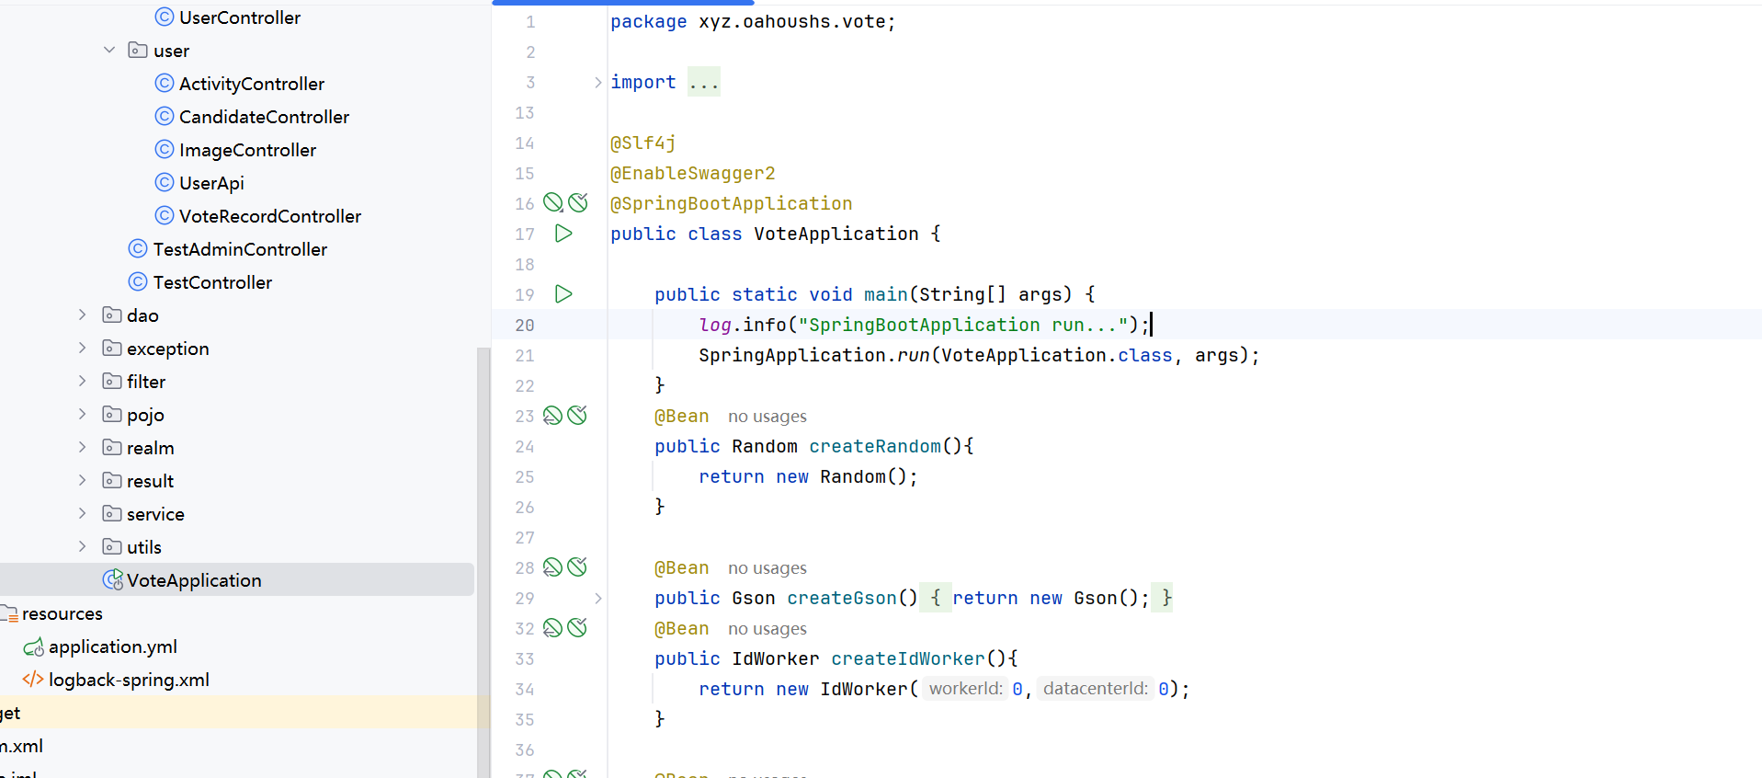Click the class icon of TestAdminController

[x=138, y=248]
